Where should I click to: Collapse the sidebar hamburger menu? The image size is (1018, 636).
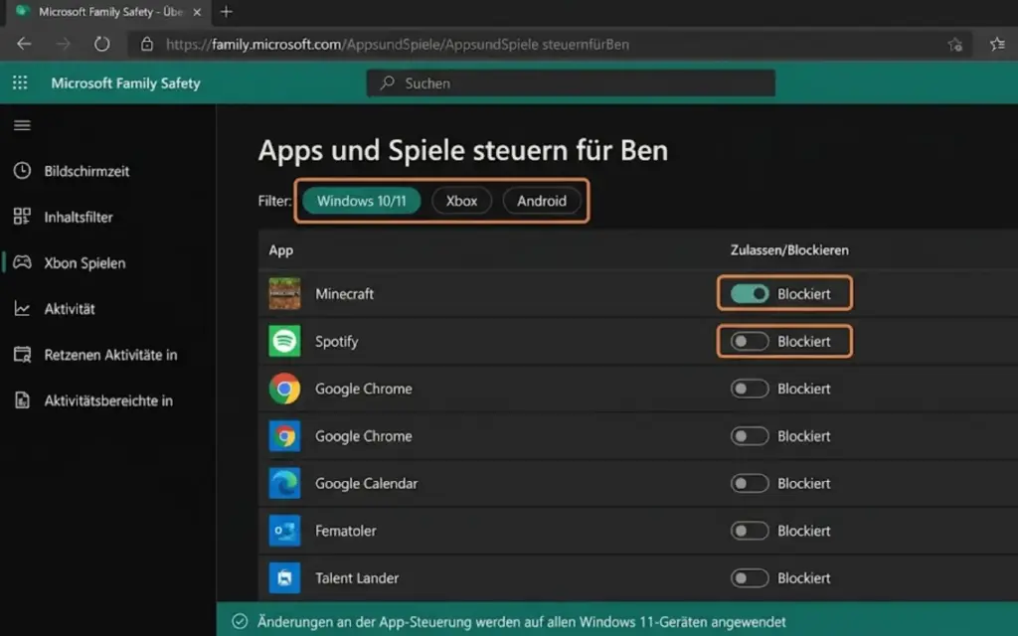tap(22, 124)
